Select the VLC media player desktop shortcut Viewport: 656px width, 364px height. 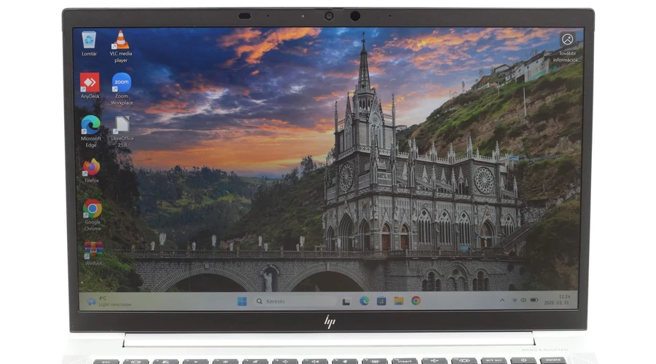coord(120,41)
